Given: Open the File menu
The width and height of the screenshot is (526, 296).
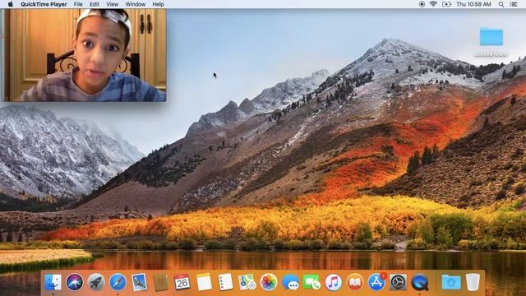Looking at the screenshot, I should (x=78, y=4).
